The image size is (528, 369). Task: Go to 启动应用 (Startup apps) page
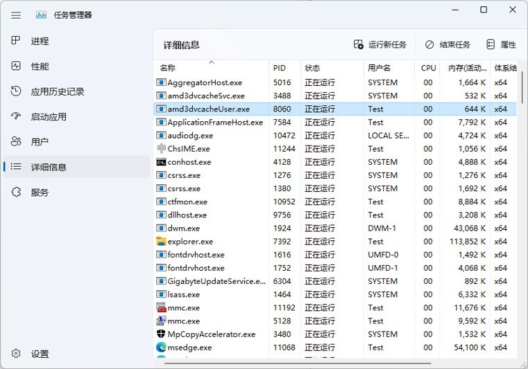76,116
